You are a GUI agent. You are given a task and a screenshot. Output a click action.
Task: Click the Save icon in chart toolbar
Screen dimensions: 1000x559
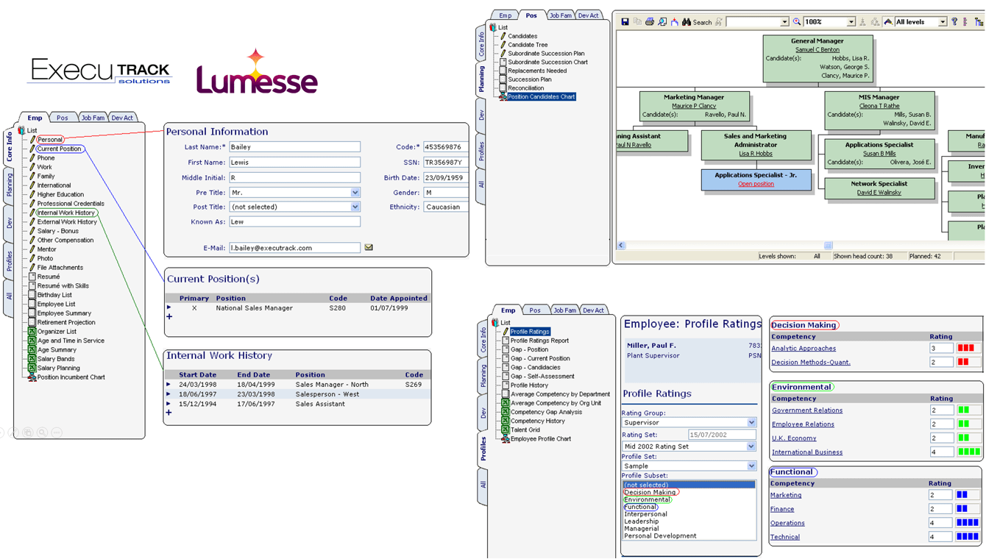pyautogui.click(x=625, y=22)
